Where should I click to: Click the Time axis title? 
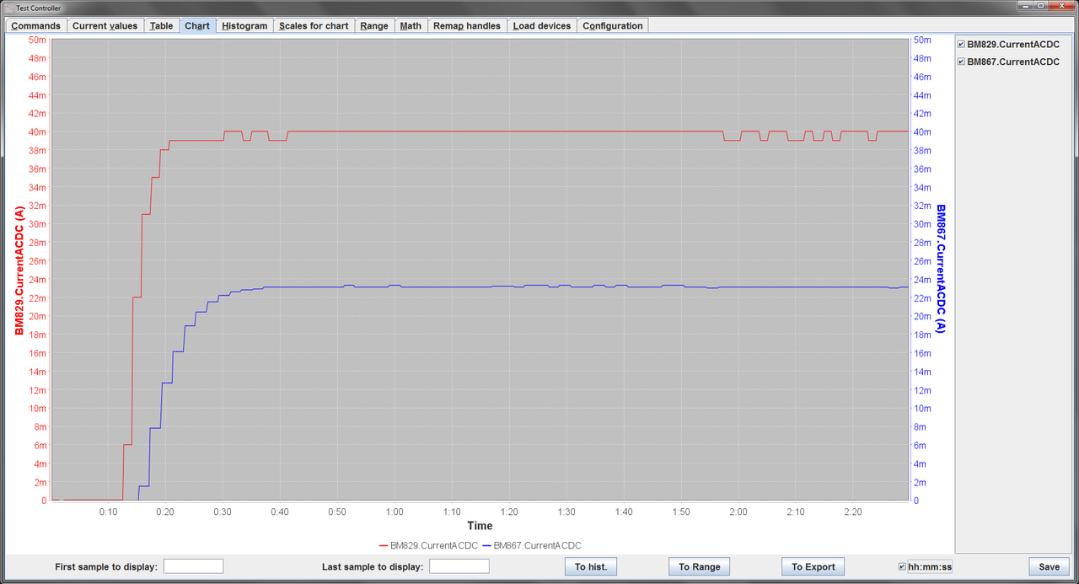[480, 526]
